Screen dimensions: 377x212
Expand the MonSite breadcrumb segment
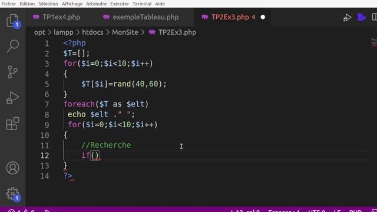pyautogui.click(x=125, y=32)
